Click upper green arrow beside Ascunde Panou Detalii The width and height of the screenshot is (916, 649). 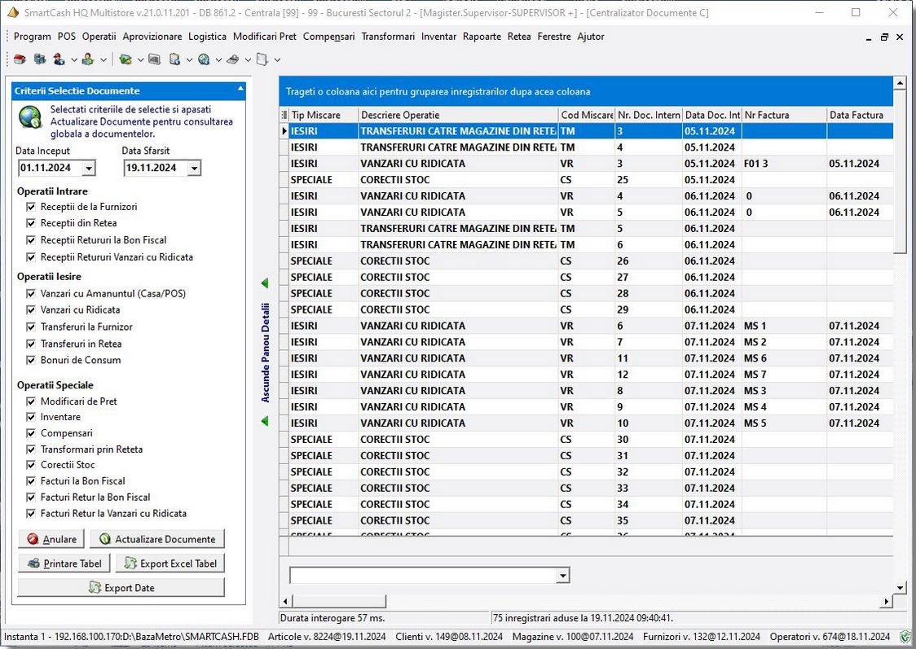[265, 283]
